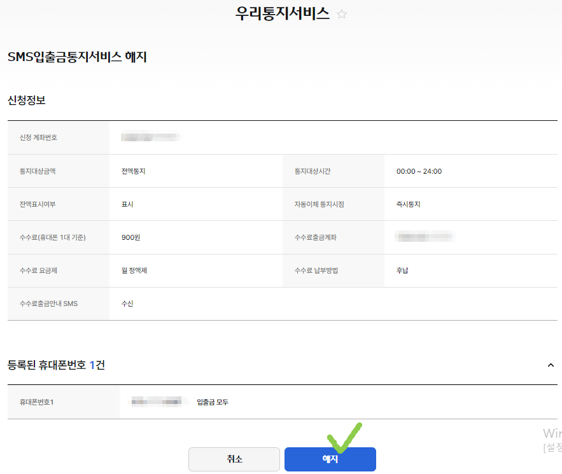This screenshot has width=562, height=474.
Task: Select the 전액통지 value
Action: [x=133, y=171]
